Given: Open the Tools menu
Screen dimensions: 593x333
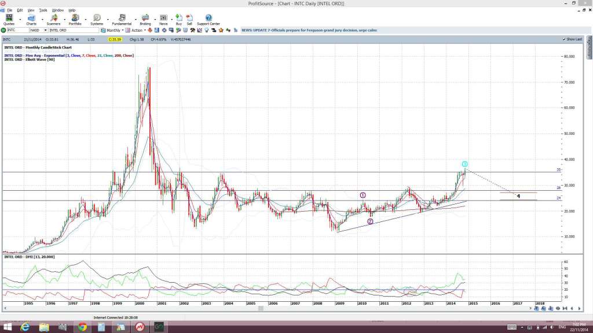Looking at the screenshot, I should pyautogui.click(x=43, y=10).
